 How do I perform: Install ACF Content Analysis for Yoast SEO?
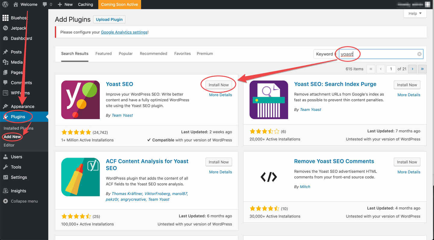[x=219, y=162]
